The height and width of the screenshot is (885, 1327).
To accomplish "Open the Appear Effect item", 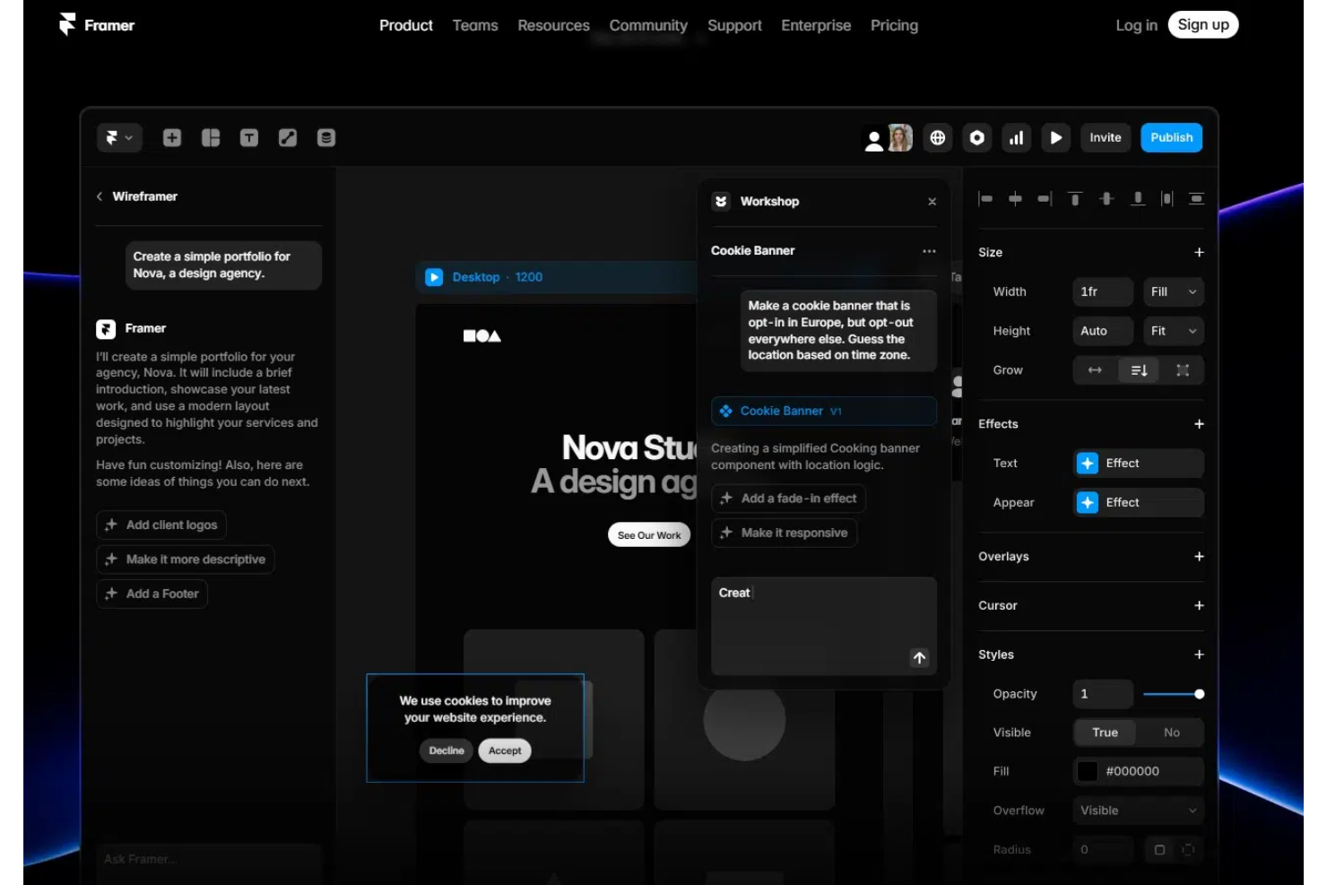I will point(1139,503).
